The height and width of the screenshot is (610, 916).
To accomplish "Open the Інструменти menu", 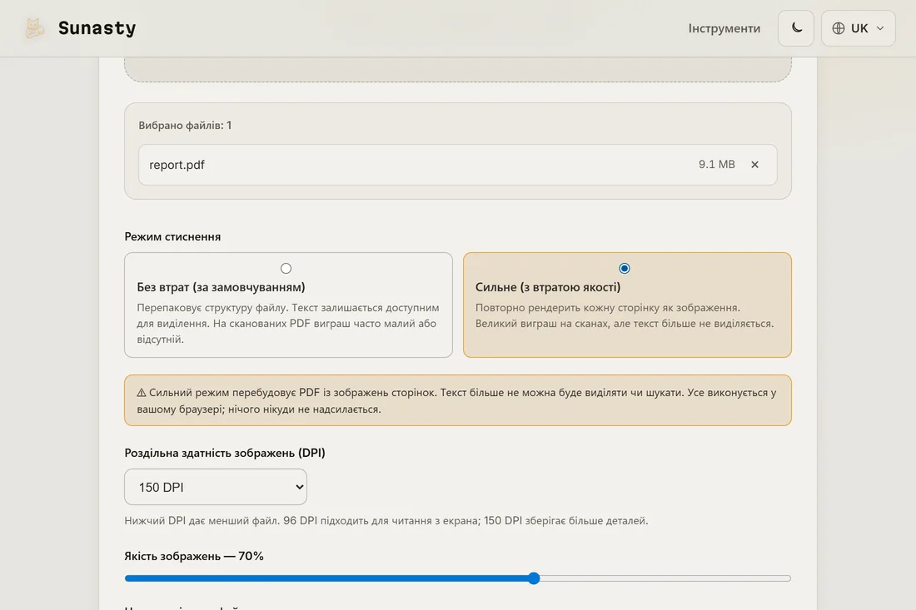I will pyautogui.click(x=724, y=28).
